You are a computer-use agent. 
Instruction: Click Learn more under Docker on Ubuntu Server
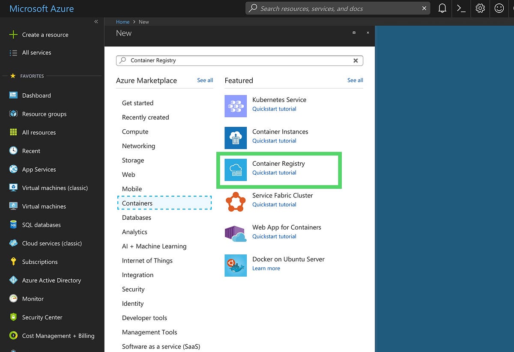(266, 268)
